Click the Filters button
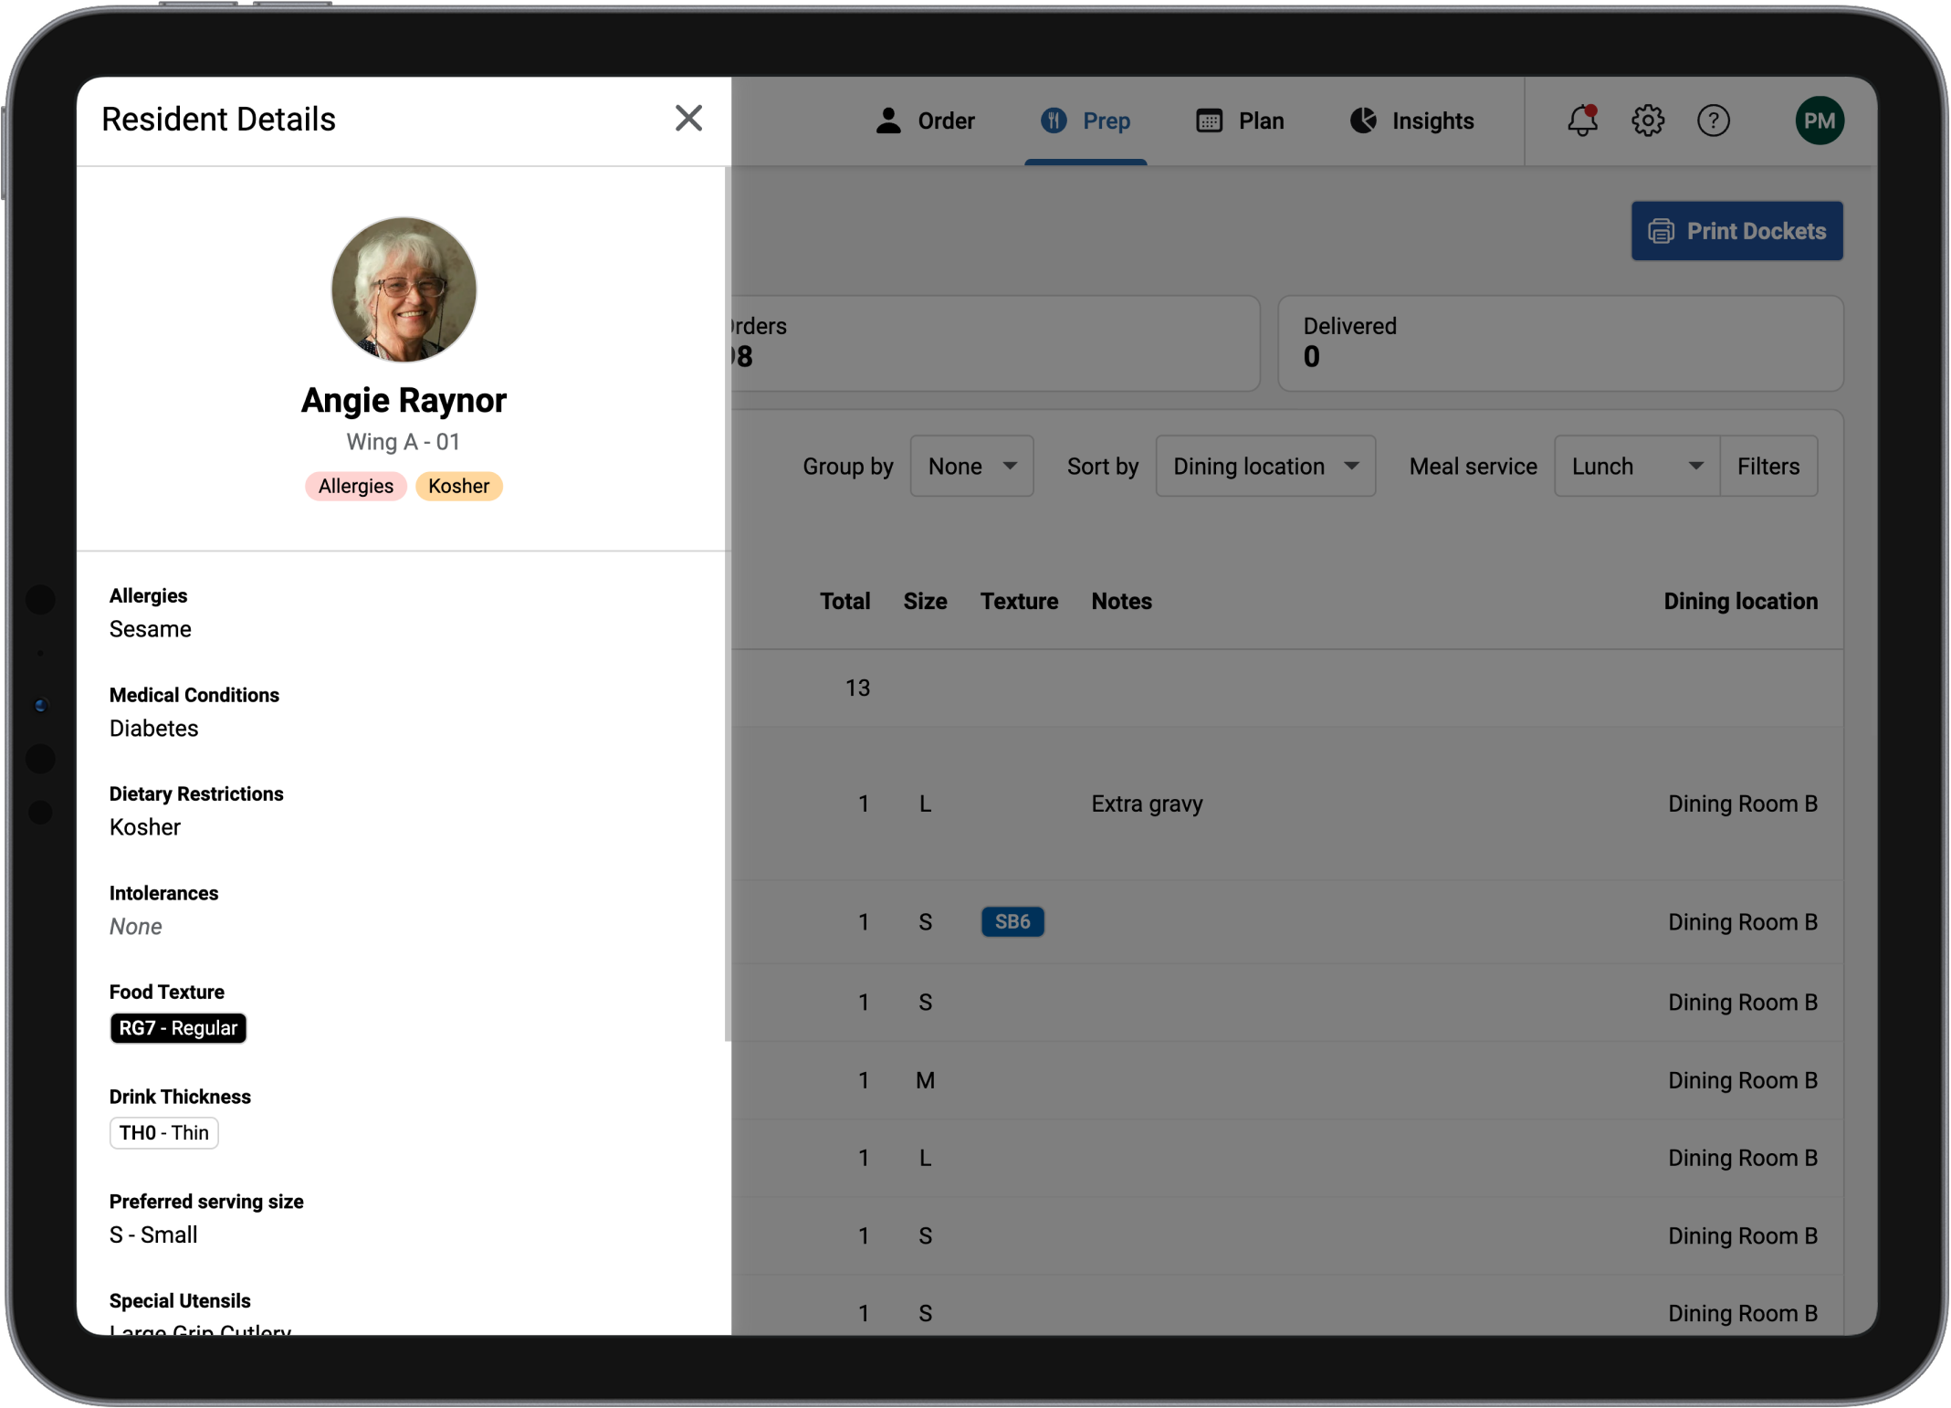This screenshot has height=1408, width=1951. pyautogui.click(x=1767, y=467)
